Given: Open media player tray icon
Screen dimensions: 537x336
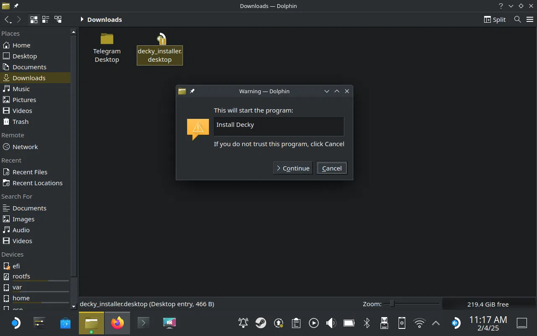Looking at the screenshot, I should [x=314, y=323].
